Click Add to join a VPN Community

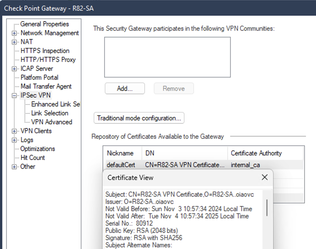pyautogui.click(x=125, y=88)
